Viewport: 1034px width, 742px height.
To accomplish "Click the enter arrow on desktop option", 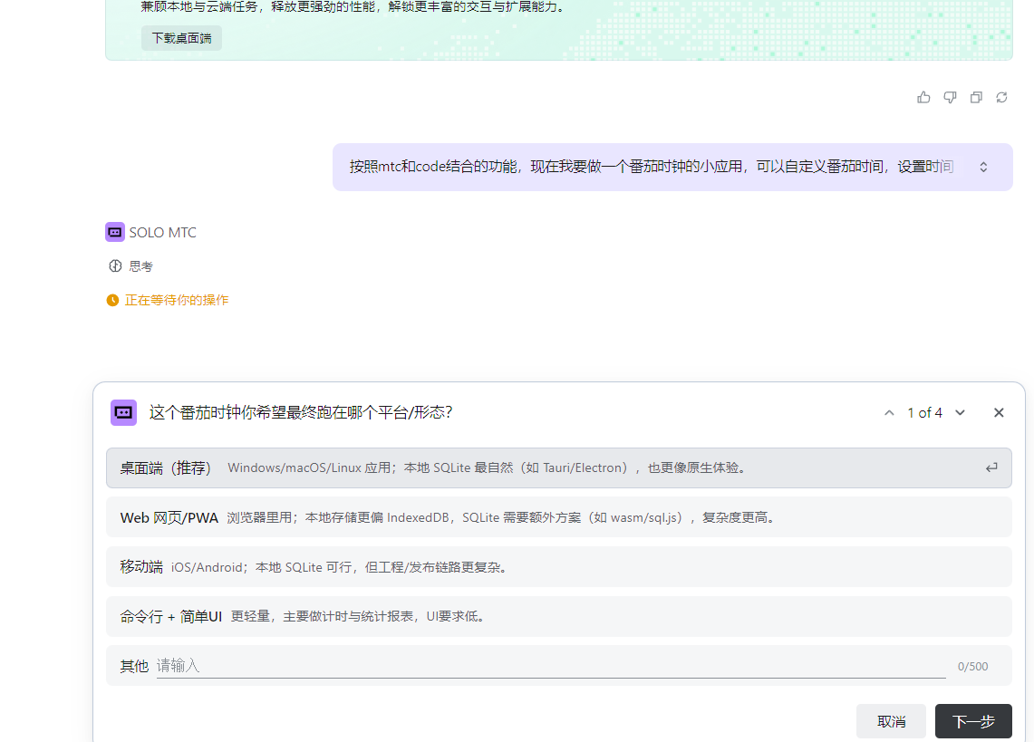I will click(x=991, y=467).
